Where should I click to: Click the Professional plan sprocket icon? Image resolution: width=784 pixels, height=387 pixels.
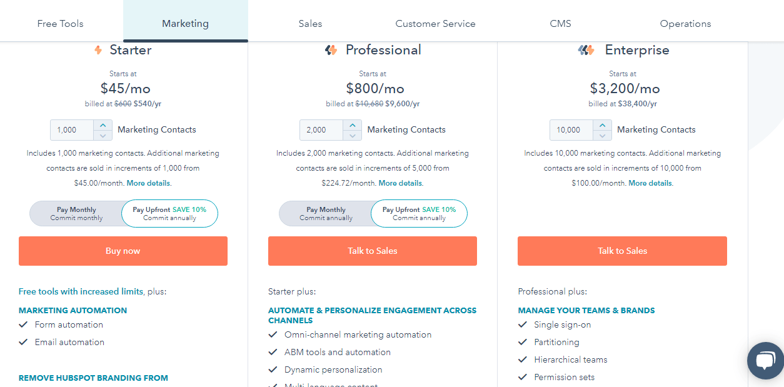(331, 50)
